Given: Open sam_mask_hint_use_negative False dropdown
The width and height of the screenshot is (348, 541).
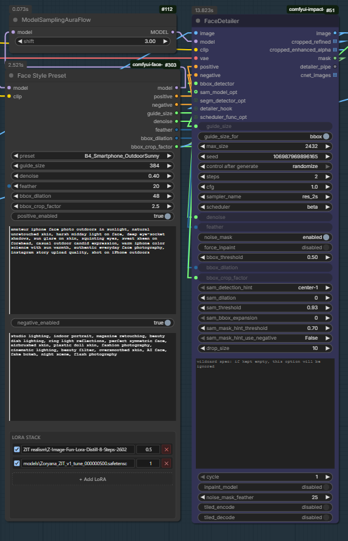Looking at the screenshot, I should point(265,338).
